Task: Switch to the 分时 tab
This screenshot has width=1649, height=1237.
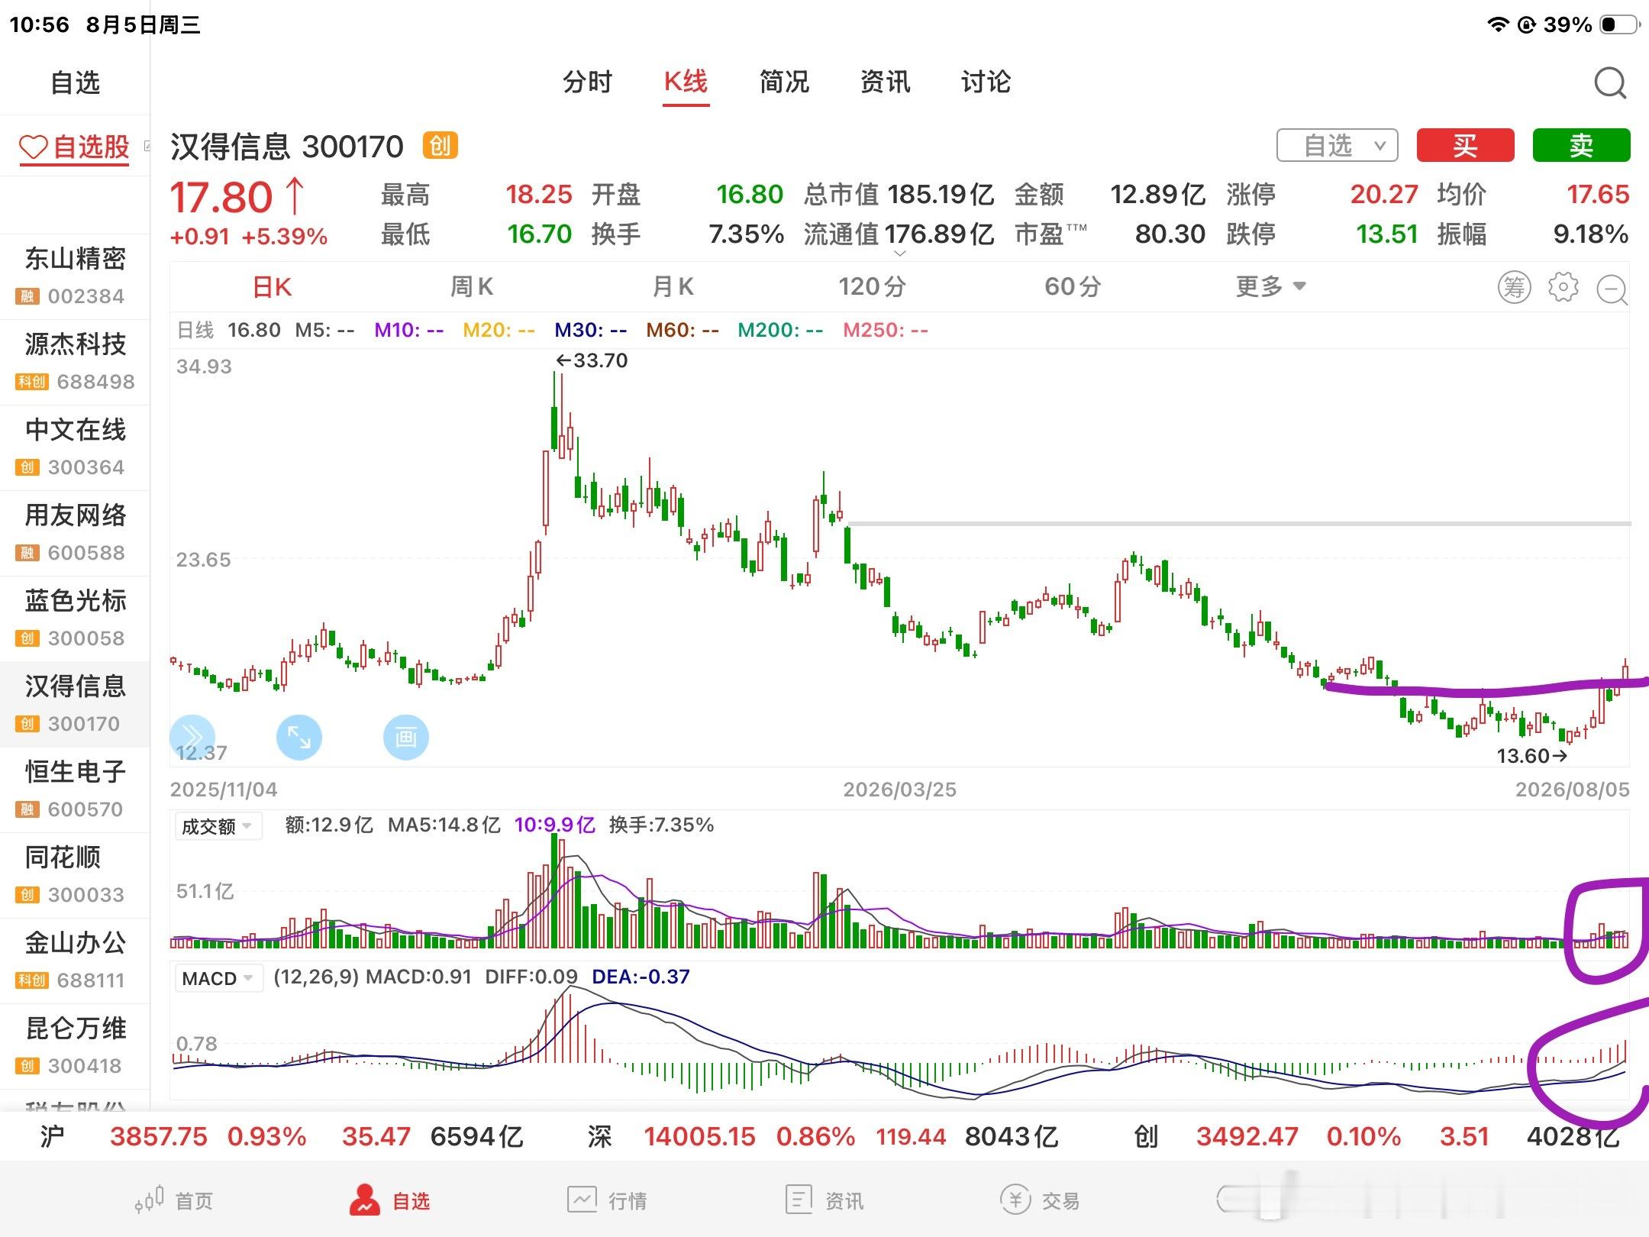Action: 588,82
